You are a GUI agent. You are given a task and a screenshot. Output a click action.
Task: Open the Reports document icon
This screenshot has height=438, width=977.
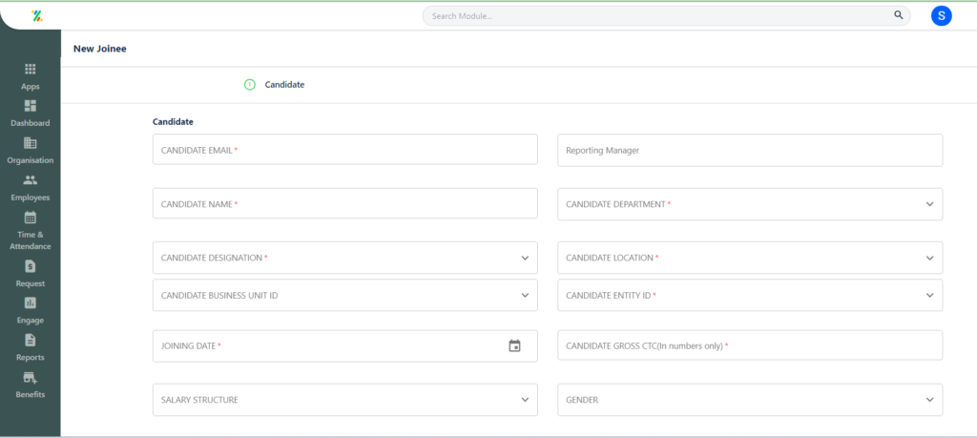(x=30, y=340)
